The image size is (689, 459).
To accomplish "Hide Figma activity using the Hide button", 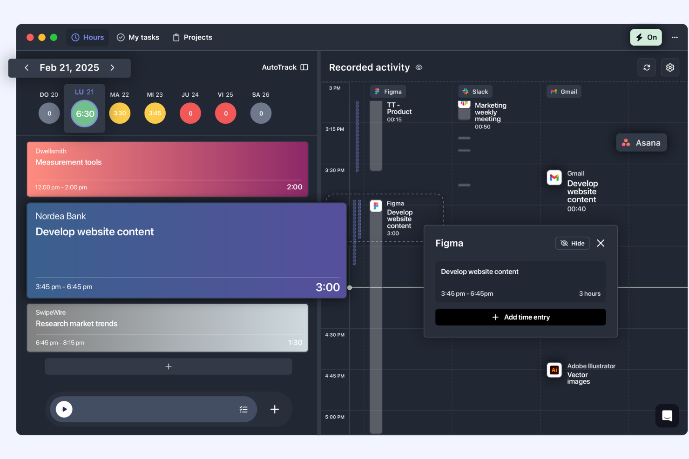I will point(572,243).
